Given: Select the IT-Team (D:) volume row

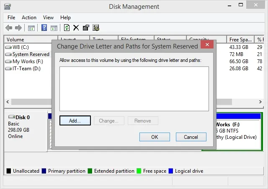Looking at the screenshot, I should click(23, 69).
